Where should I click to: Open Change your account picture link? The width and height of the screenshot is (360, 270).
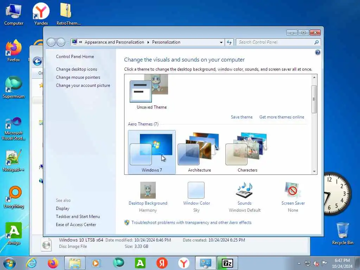pos(83,85)
